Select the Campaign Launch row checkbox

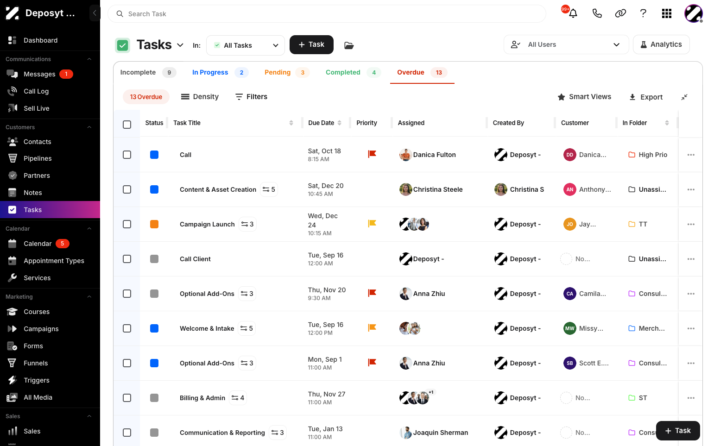[x=127, y=224]
